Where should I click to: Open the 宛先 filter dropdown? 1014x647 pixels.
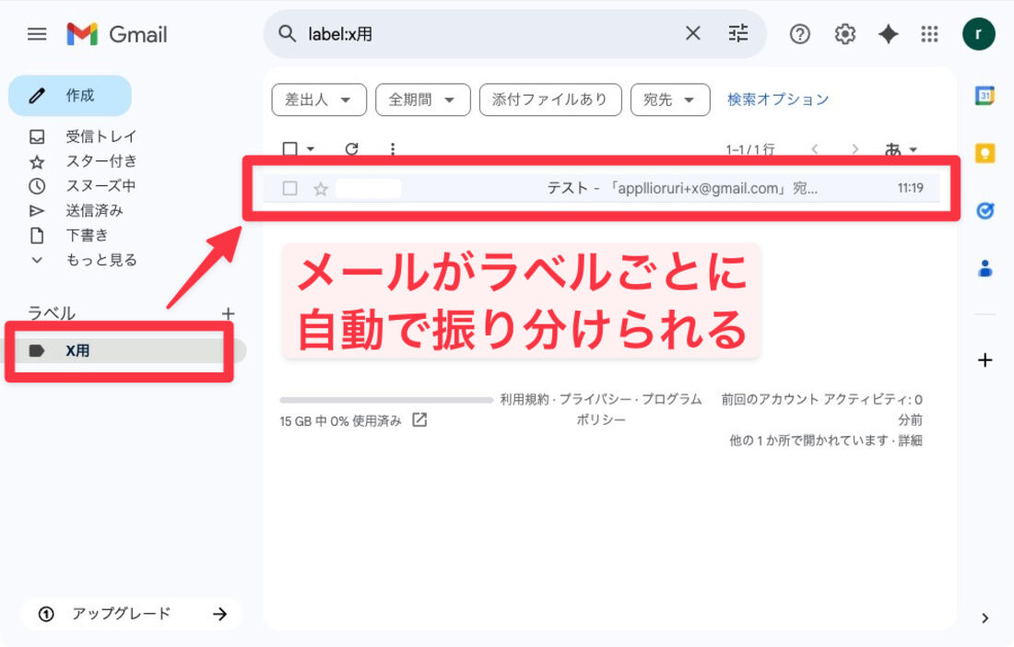670,100
